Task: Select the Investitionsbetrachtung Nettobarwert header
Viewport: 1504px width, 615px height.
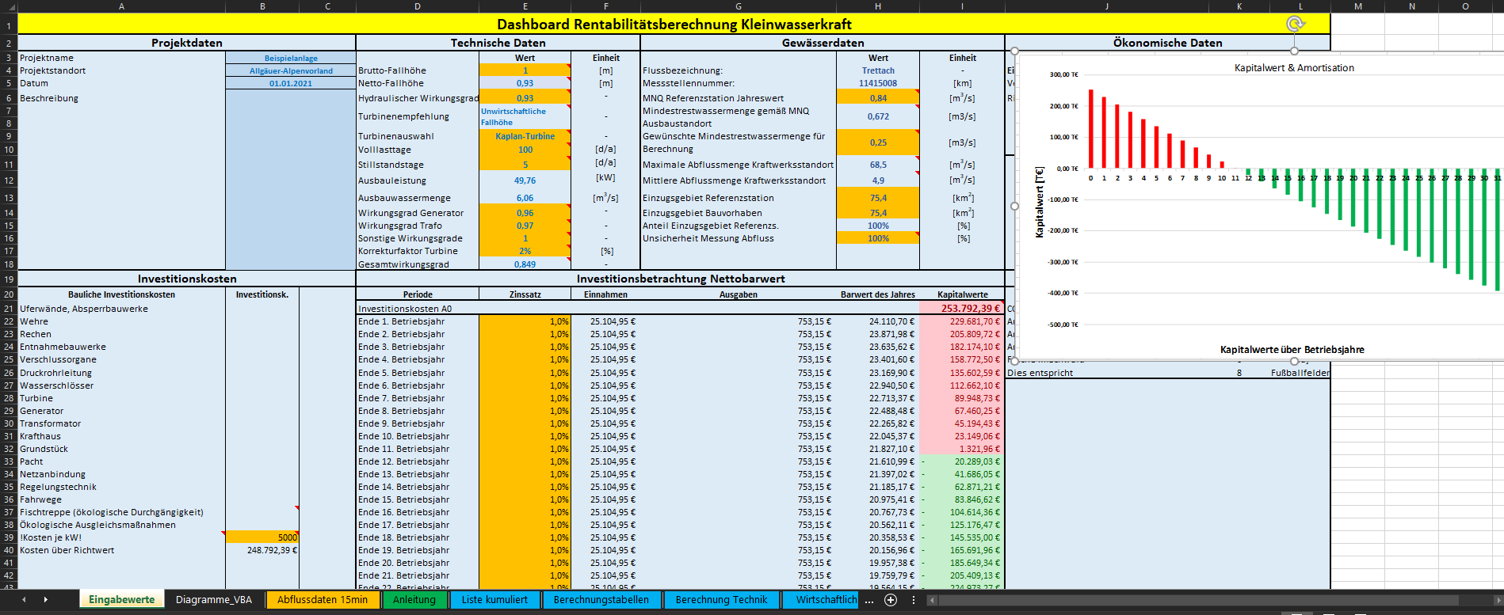Action: point(680,279)
